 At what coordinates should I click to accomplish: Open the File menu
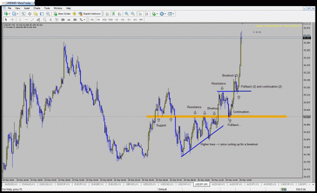pyautogui.click(x=9, y=8)
